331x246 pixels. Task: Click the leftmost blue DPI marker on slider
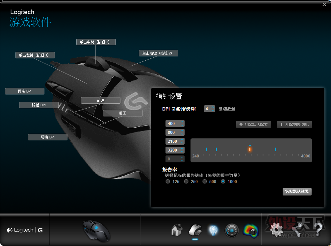206,149
